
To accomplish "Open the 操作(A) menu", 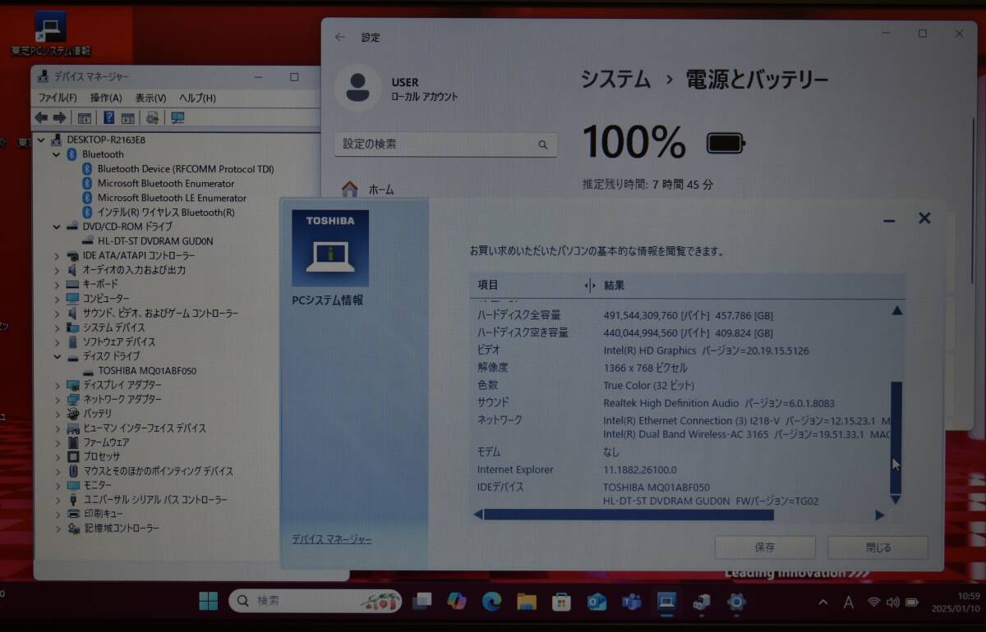I will click(x=106, y=98).
